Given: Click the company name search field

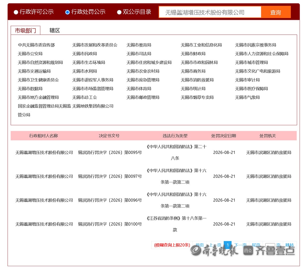Looking at the screenshot, I should tap(210, 12).
